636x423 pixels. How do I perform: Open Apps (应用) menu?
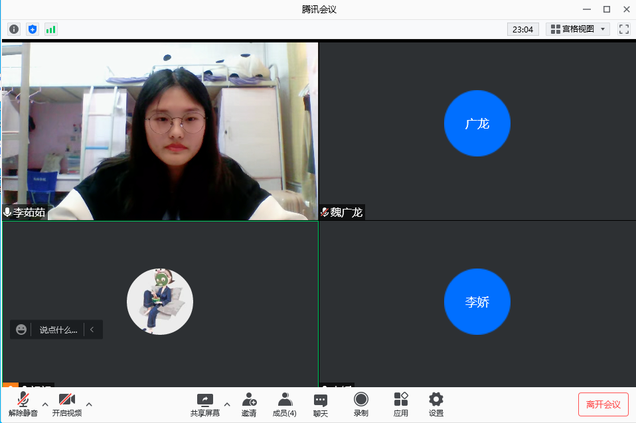[x=400, y=404]
